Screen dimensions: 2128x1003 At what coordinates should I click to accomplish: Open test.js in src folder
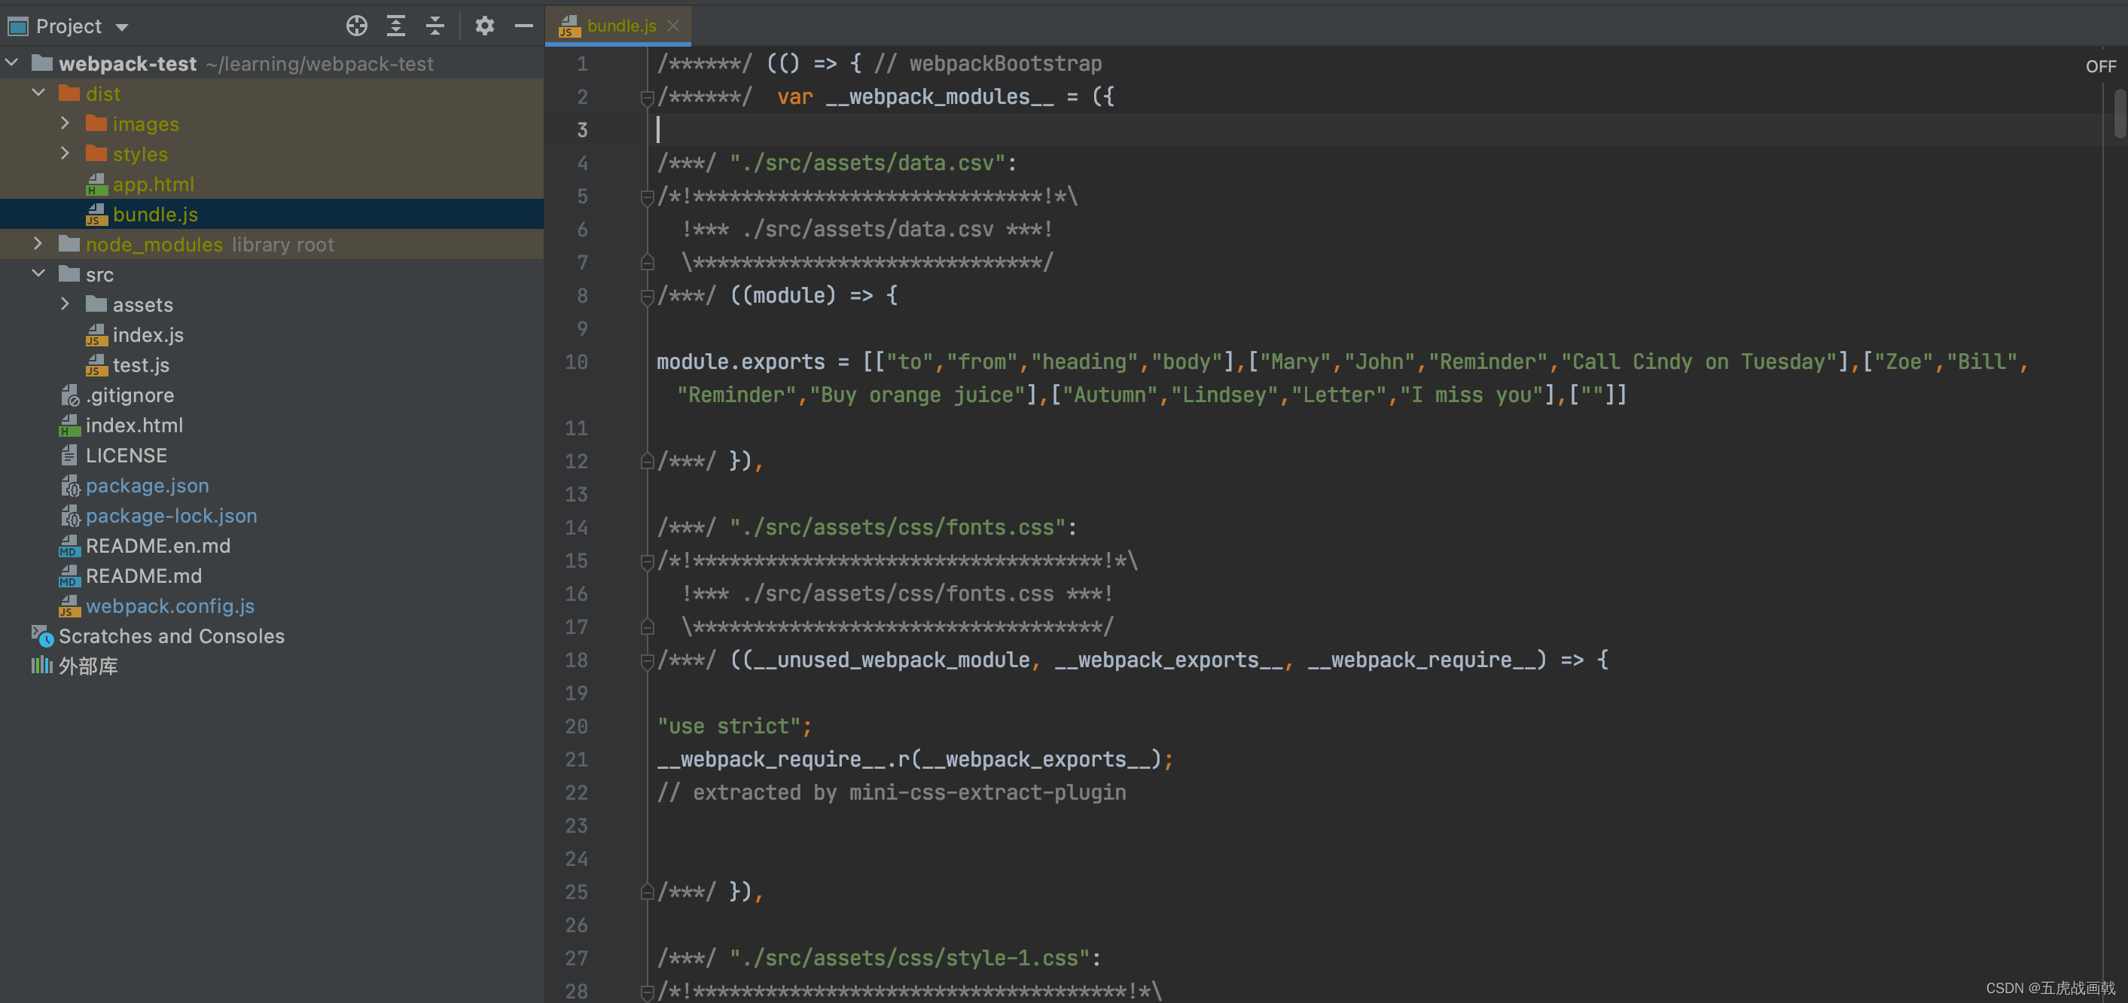point(142,364)
